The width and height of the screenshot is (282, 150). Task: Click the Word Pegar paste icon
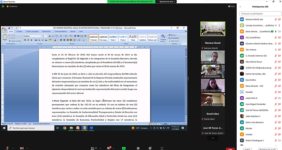[x=5, y=37]
